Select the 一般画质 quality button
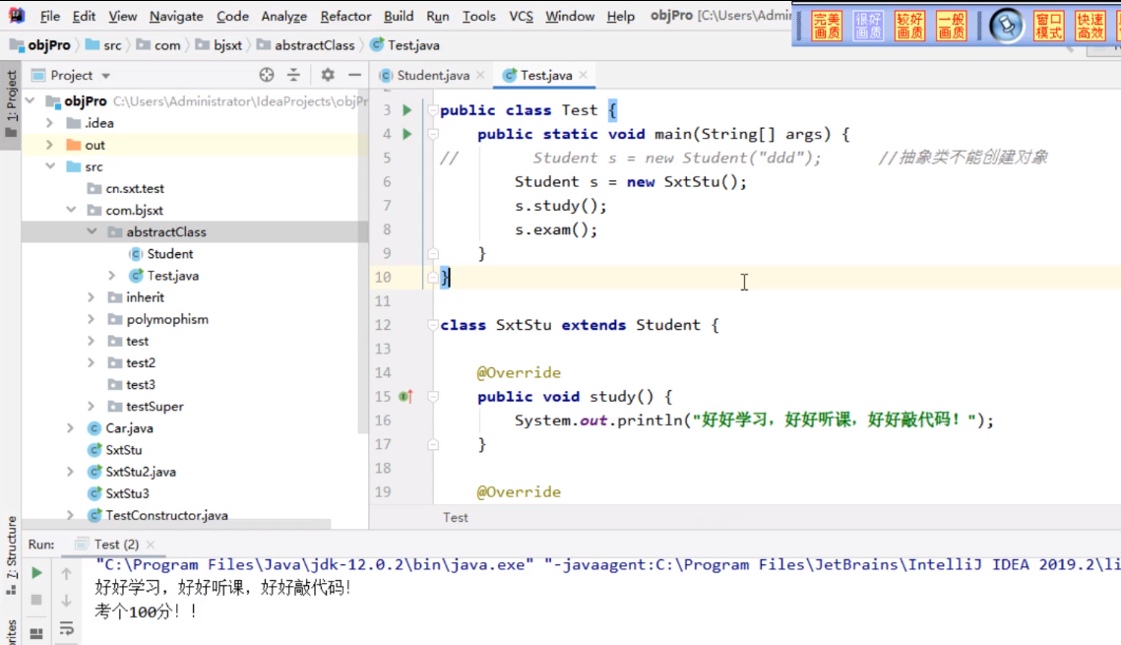Viewport: 1121px width, 645px height. 952,27
